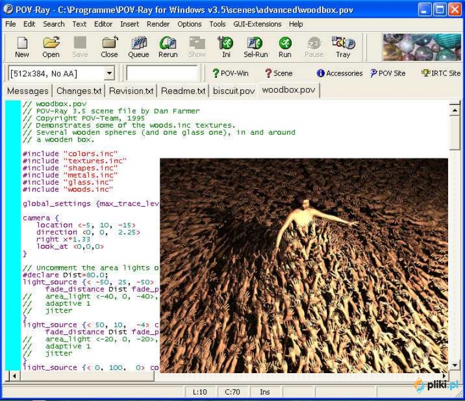465x401 pixels.
Task: Click the 'look_at <0,0,0>' code line
Action: coord(70,247)
